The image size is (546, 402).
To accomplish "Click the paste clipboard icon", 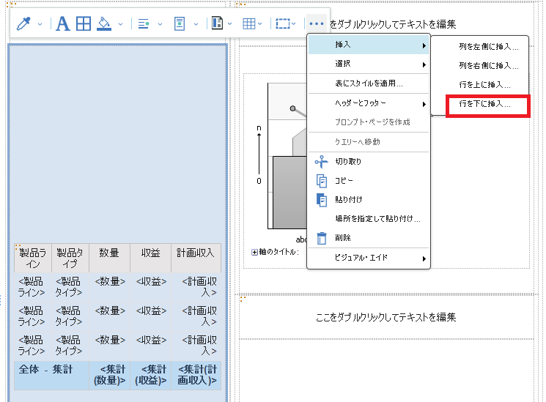I will tap(322, 200).
